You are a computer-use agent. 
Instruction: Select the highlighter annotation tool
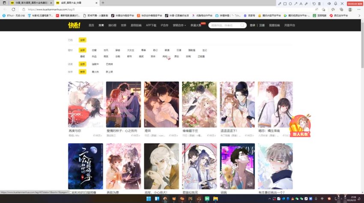pyautogui.click(x=306, y=4)
